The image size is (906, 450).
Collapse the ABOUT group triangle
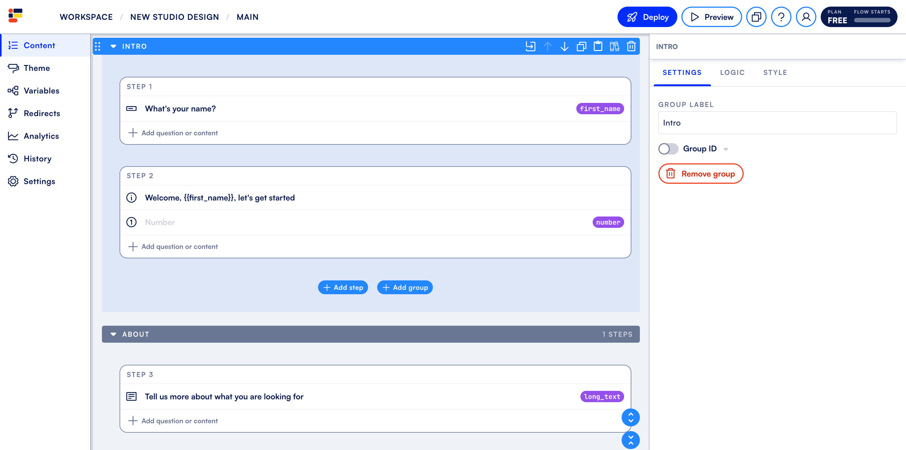pos(113,334)
